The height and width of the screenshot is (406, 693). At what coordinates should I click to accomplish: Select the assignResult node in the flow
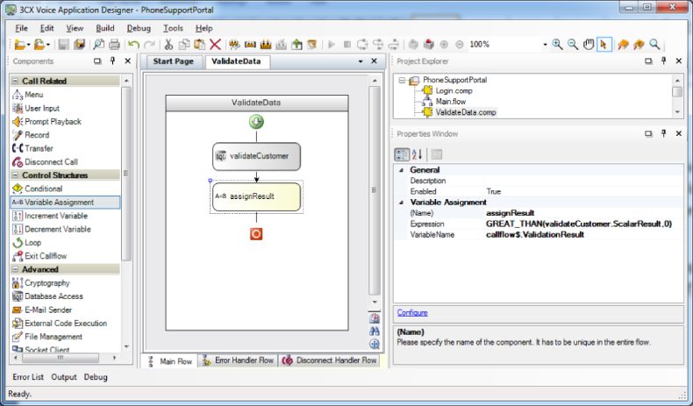tap(256, 196)
